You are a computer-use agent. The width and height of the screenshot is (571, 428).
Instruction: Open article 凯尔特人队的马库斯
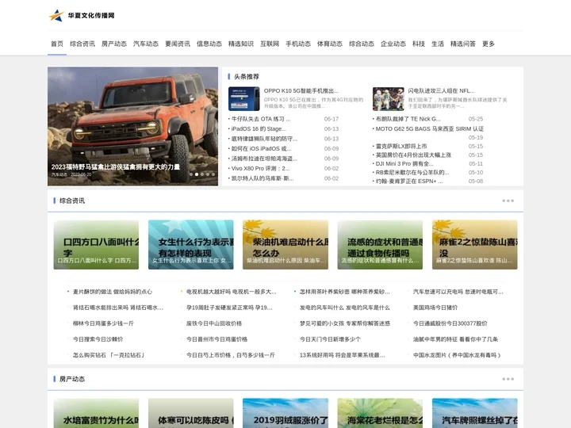point(263,178)
